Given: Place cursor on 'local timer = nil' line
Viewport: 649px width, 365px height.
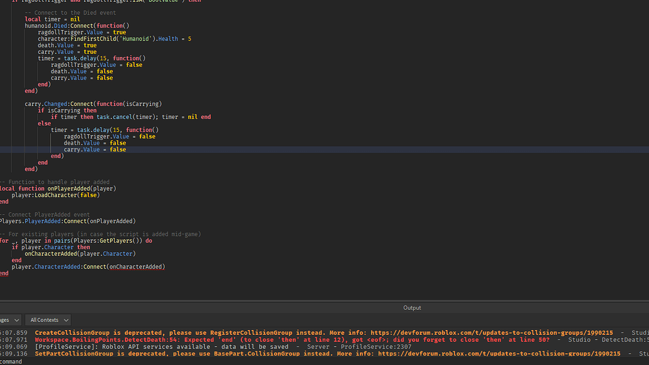Looking at the screenshot, I should 52,19.
